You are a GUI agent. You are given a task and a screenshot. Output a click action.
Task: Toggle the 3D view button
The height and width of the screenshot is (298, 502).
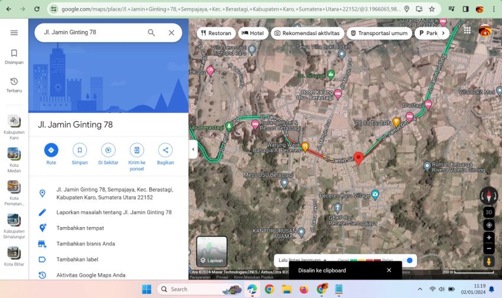pyautogui.click(x=489, y=212)
